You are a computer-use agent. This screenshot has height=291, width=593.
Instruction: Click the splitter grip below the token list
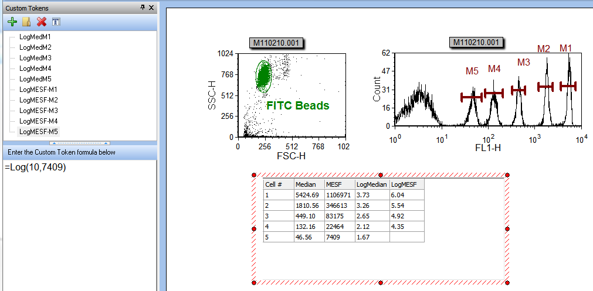(79, 143)
